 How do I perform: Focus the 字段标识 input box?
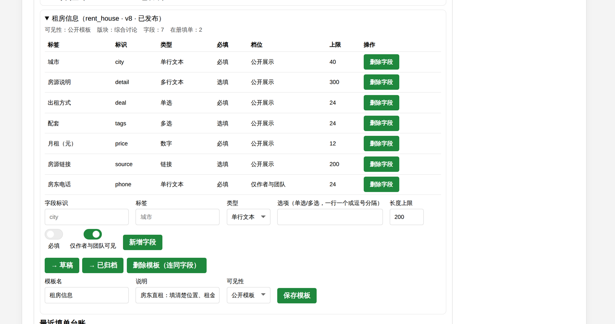pos(86,217)
